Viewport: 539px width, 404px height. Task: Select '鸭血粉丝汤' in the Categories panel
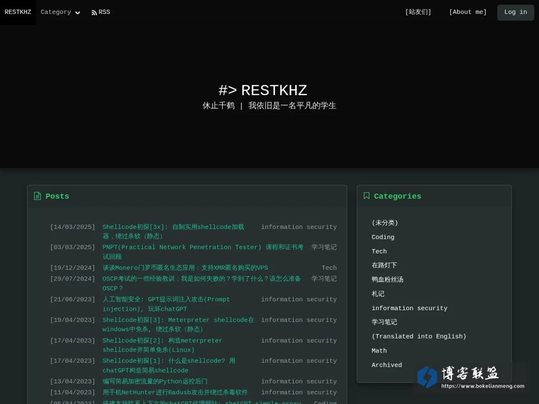[x=388, y=280]
